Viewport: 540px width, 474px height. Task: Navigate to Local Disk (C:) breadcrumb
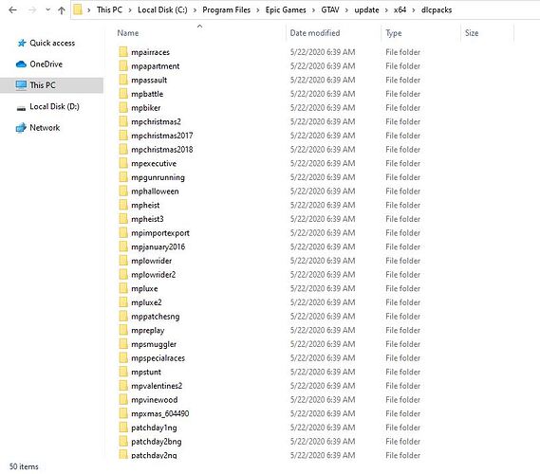click(162, 9)
